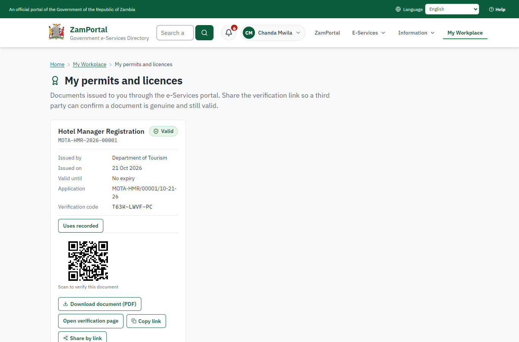Expand the Chanda Mwila account menu
This screenshot has width=519, height=342.
click(273, 33)
